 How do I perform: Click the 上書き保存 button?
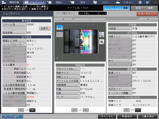point(148,116)
